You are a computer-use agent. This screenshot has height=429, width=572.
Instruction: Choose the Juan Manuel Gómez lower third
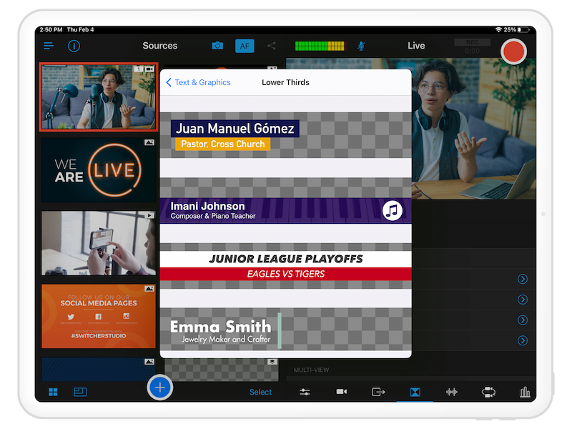coord(285,135)
